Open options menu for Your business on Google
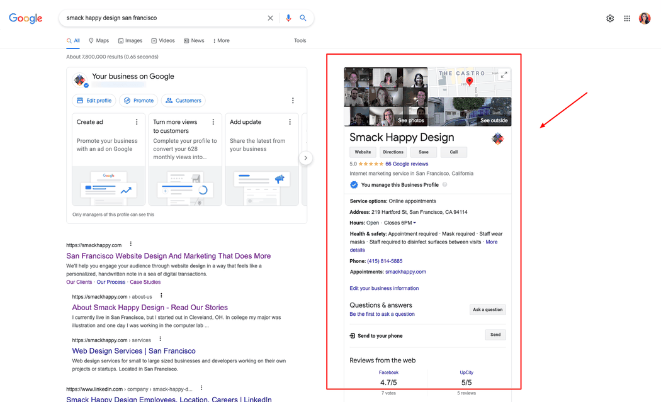The width and height of the screenshot is (661, 402). coord(293,100)
